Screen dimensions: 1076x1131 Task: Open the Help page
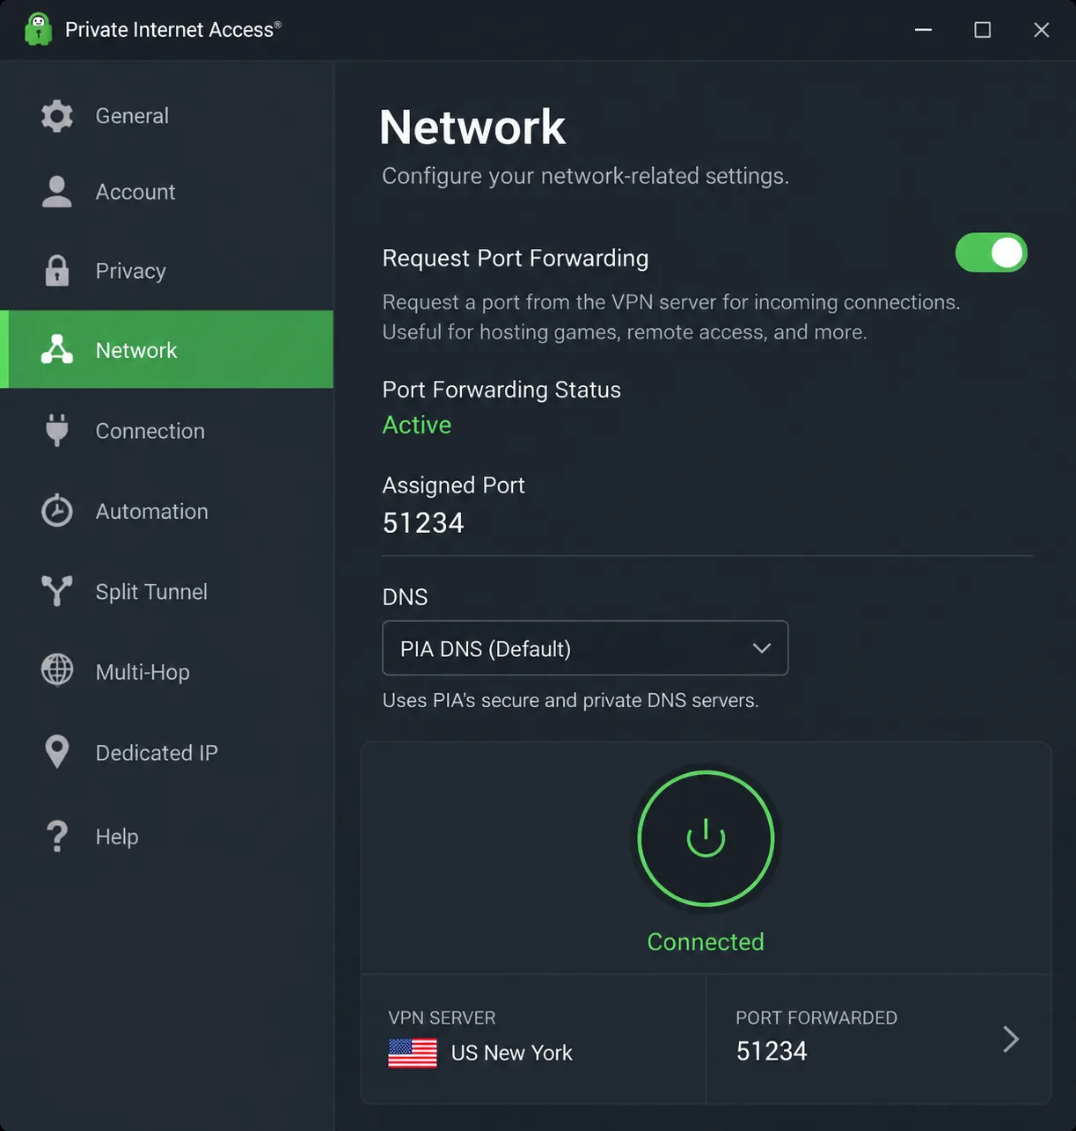click(167, 836)
